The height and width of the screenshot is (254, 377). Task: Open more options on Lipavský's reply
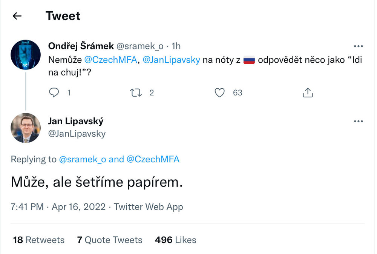[x=358, y=121]
